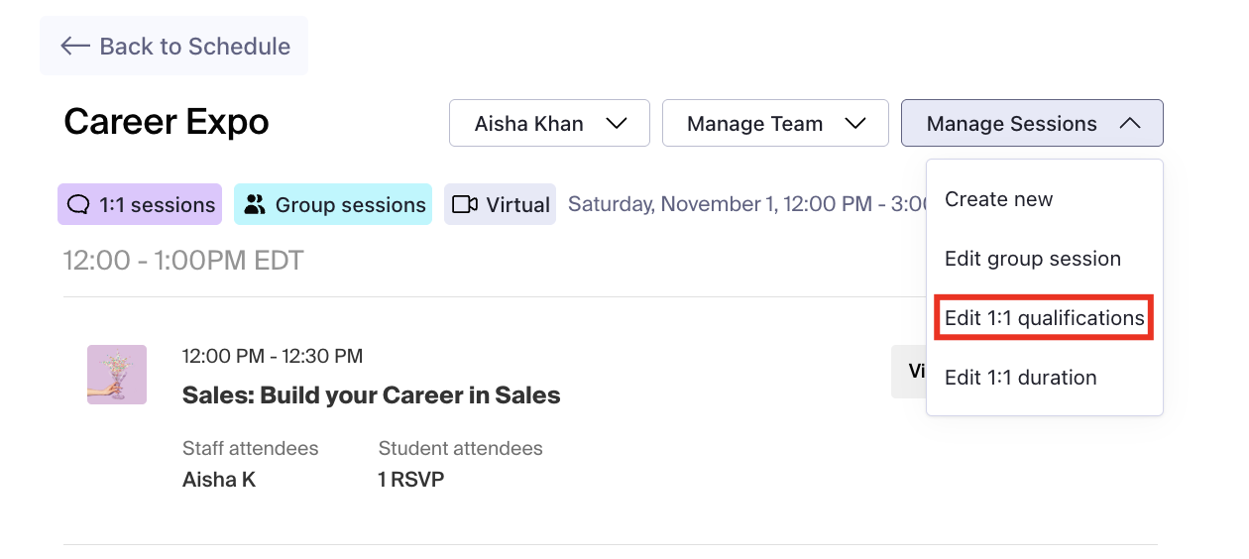The height and width of the screenshot is (559, 1249).
Task: Click the 1 RSVP student attendees count
Action: coord(410,480)
